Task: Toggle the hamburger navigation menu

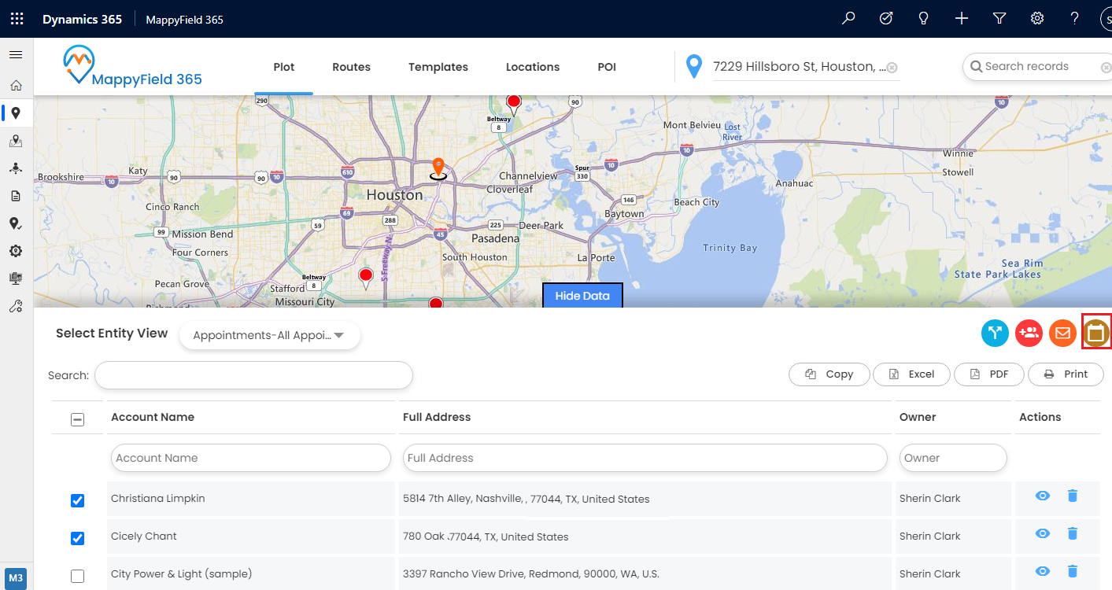Action: click(16, 55)
